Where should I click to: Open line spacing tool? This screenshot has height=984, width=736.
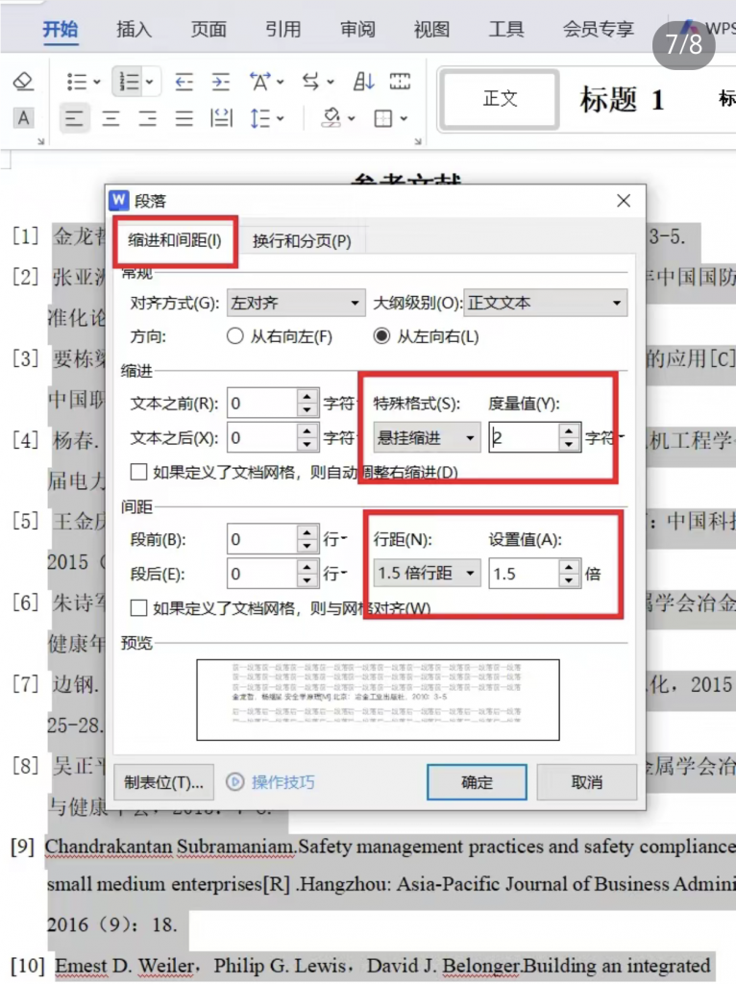259,118
